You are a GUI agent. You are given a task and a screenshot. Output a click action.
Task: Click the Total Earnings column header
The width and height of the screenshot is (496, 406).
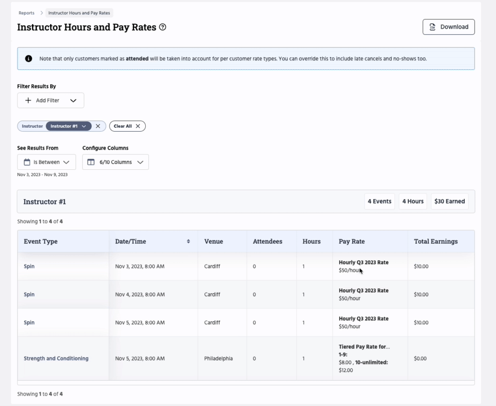[435, 242]
